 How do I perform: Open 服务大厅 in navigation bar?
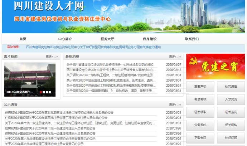(107, 39)
